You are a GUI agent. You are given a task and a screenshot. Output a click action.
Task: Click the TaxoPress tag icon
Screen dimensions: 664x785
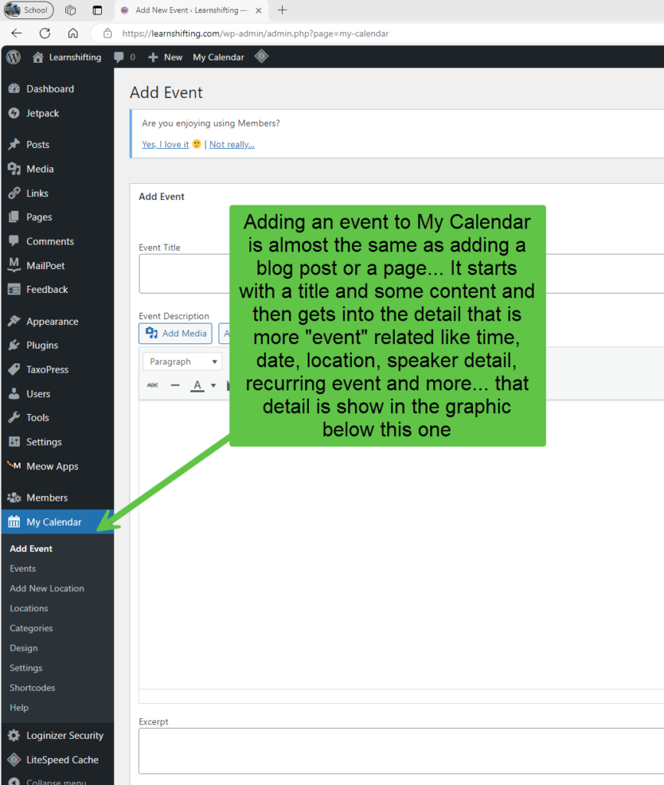point(14,370)
